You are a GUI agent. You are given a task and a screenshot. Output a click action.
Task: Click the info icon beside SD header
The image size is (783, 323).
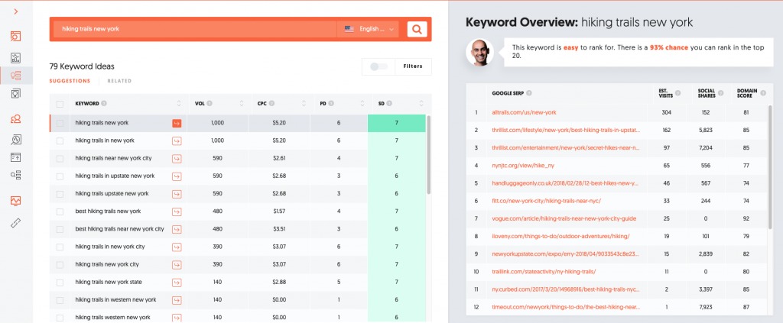[x=389, y=104]
